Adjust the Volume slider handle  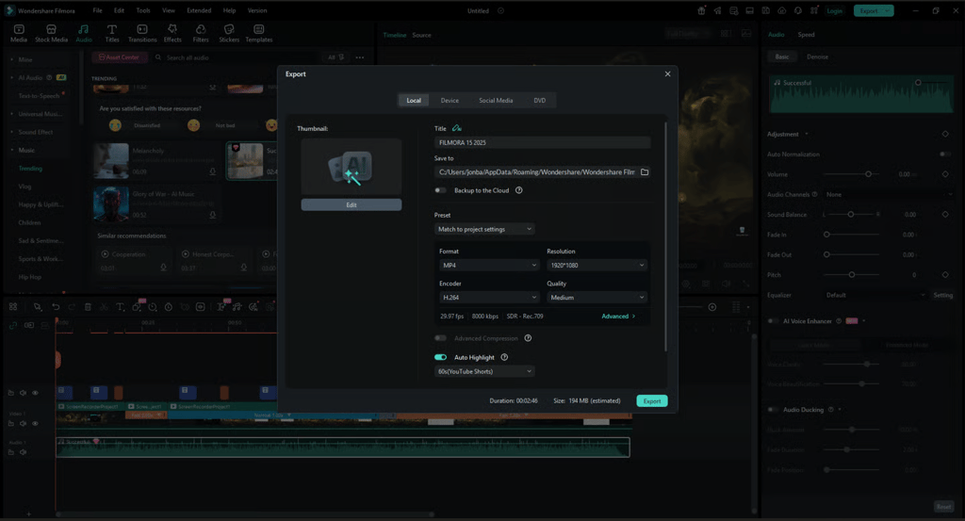(868, 174)
